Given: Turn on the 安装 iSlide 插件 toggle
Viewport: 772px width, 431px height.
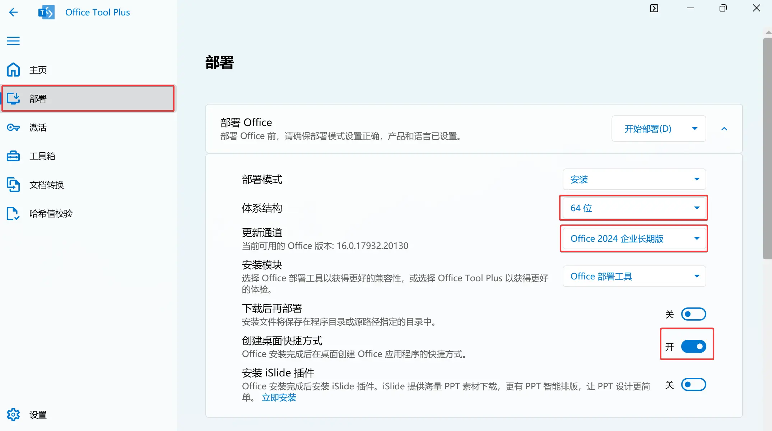Looking at the screenshot, I should tap(693, 384).
